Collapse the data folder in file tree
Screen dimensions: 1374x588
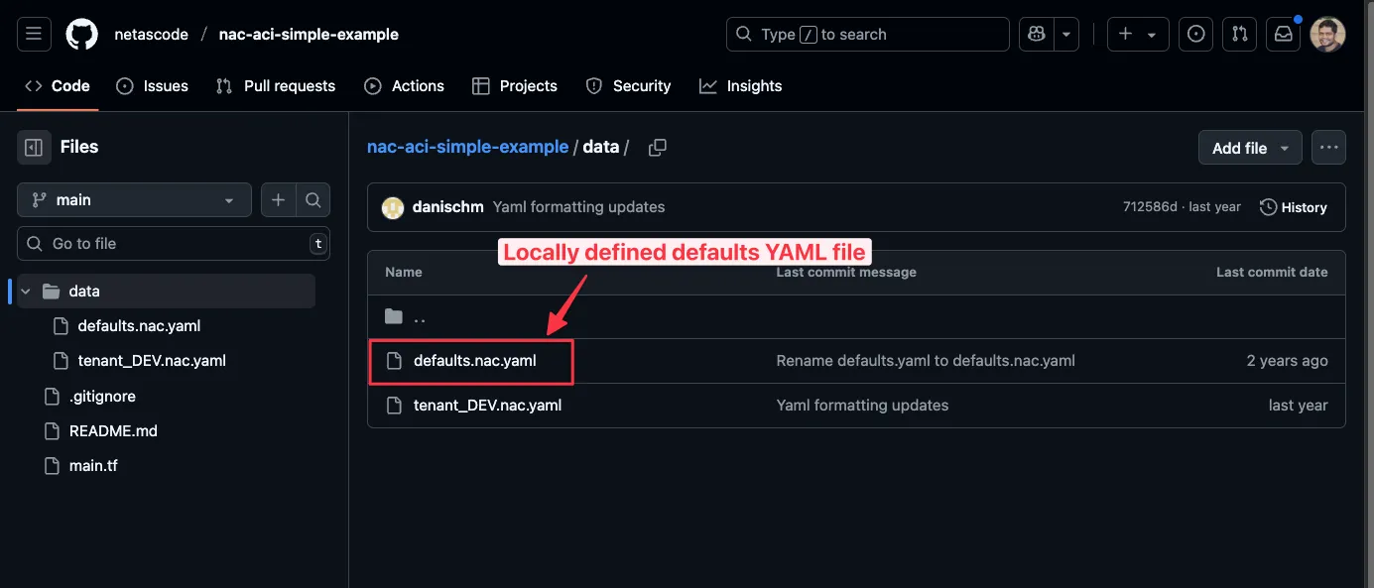point(24,291)
